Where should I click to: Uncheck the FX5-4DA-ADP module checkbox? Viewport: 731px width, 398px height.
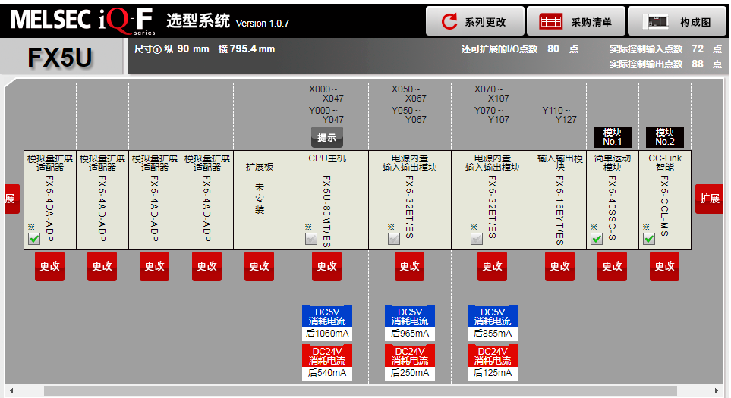(x=33, y=239)
